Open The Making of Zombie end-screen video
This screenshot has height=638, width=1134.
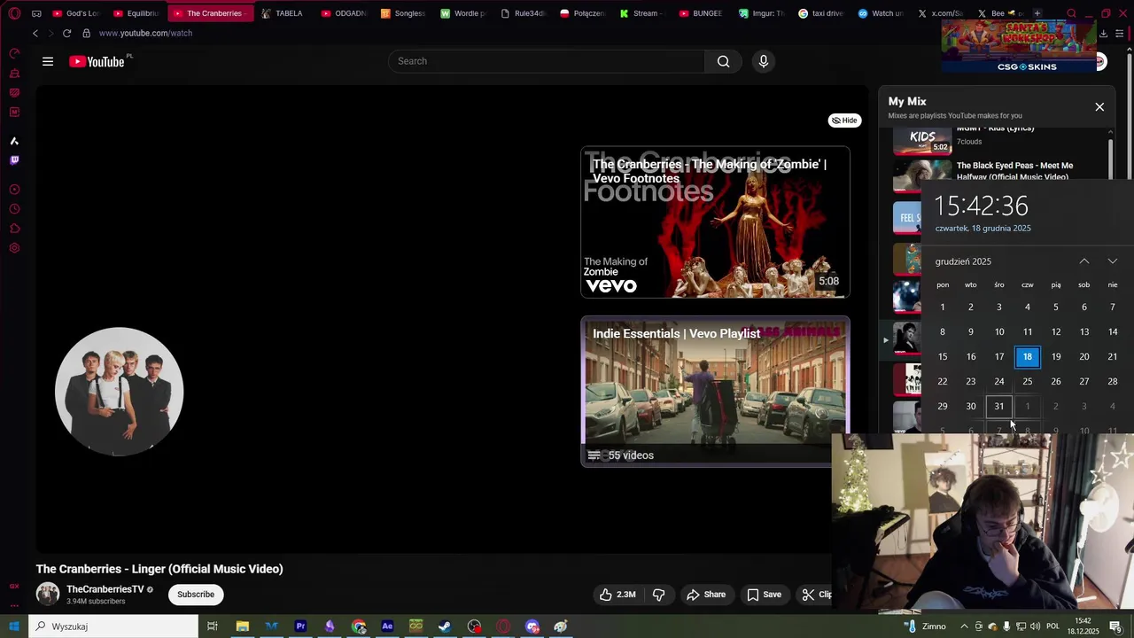(715, 222)
